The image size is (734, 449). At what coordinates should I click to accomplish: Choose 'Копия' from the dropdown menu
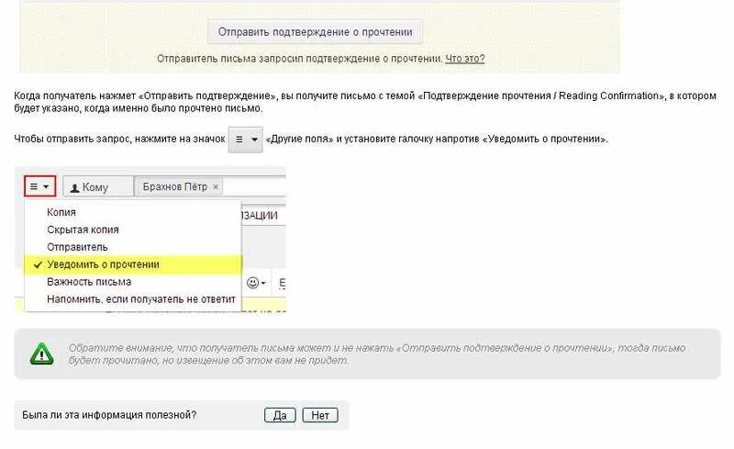point(61,212)
